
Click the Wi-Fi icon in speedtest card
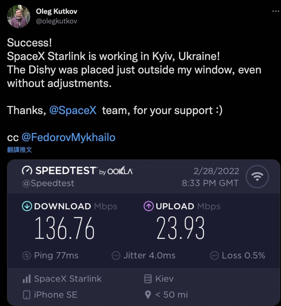pyautogui.click(x=257, y=177)
